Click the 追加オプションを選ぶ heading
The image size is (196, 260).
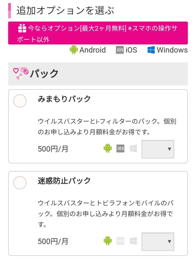(x=65, y=11)
